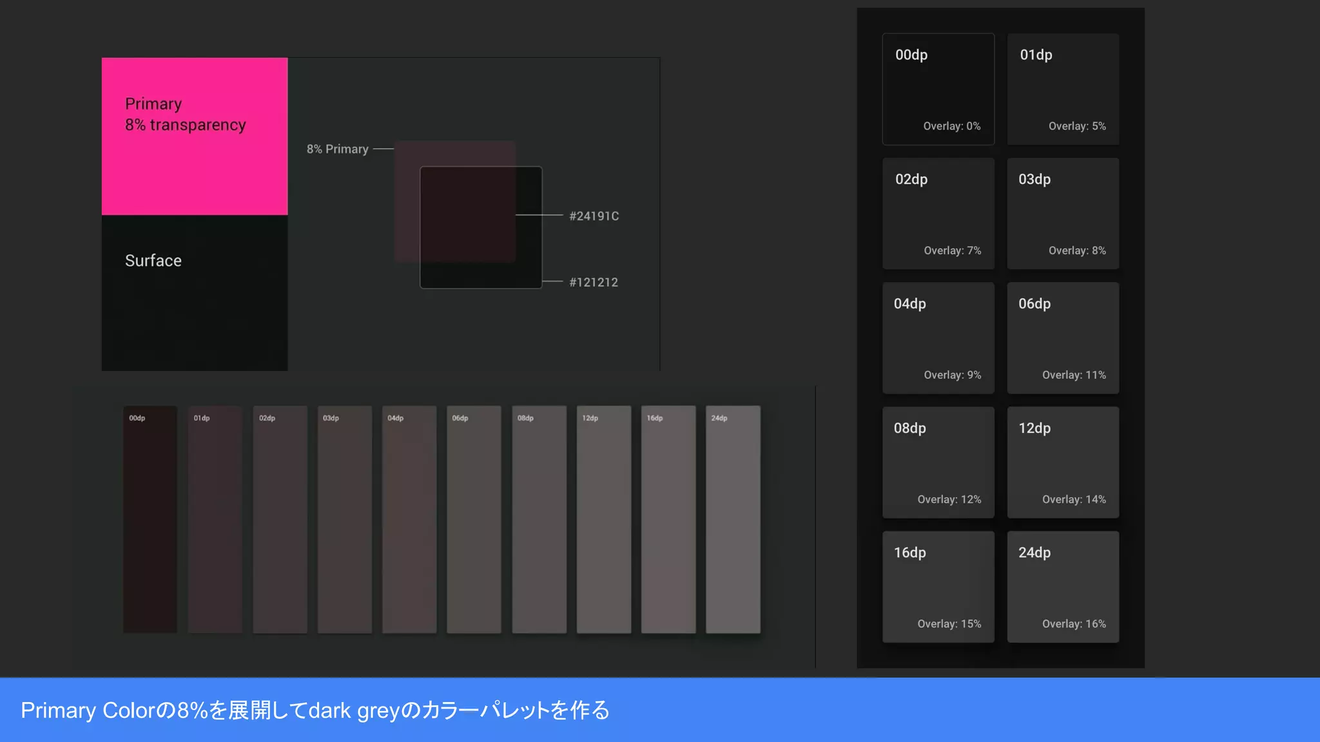
Task: Click the 06dp card with Overlay 11%
Action: [1063, 338]
